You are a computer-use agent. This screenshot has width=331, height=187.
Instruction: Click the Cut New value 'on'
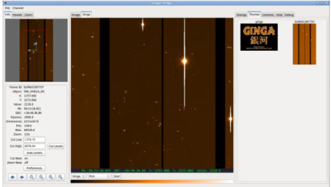click(x=26, y=158)
